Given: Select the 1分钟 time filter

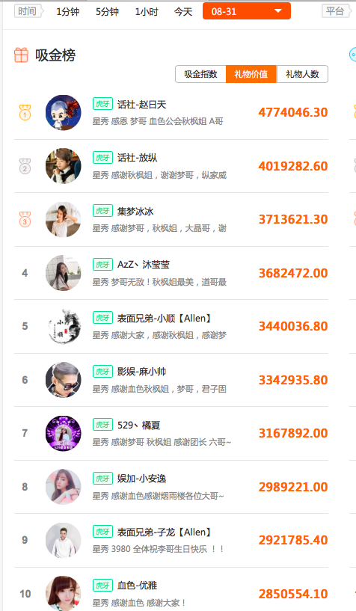Looking at the screenshot, I should pos(68,12).
